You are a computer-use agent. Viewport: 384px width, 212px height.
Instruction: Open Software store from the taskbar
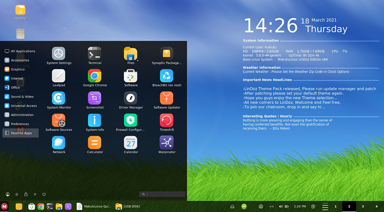tap(31, 207)
